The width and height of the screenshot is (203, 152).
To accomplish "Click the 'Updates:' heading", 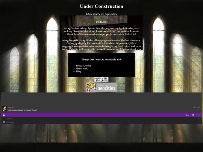I will [101, 22].
